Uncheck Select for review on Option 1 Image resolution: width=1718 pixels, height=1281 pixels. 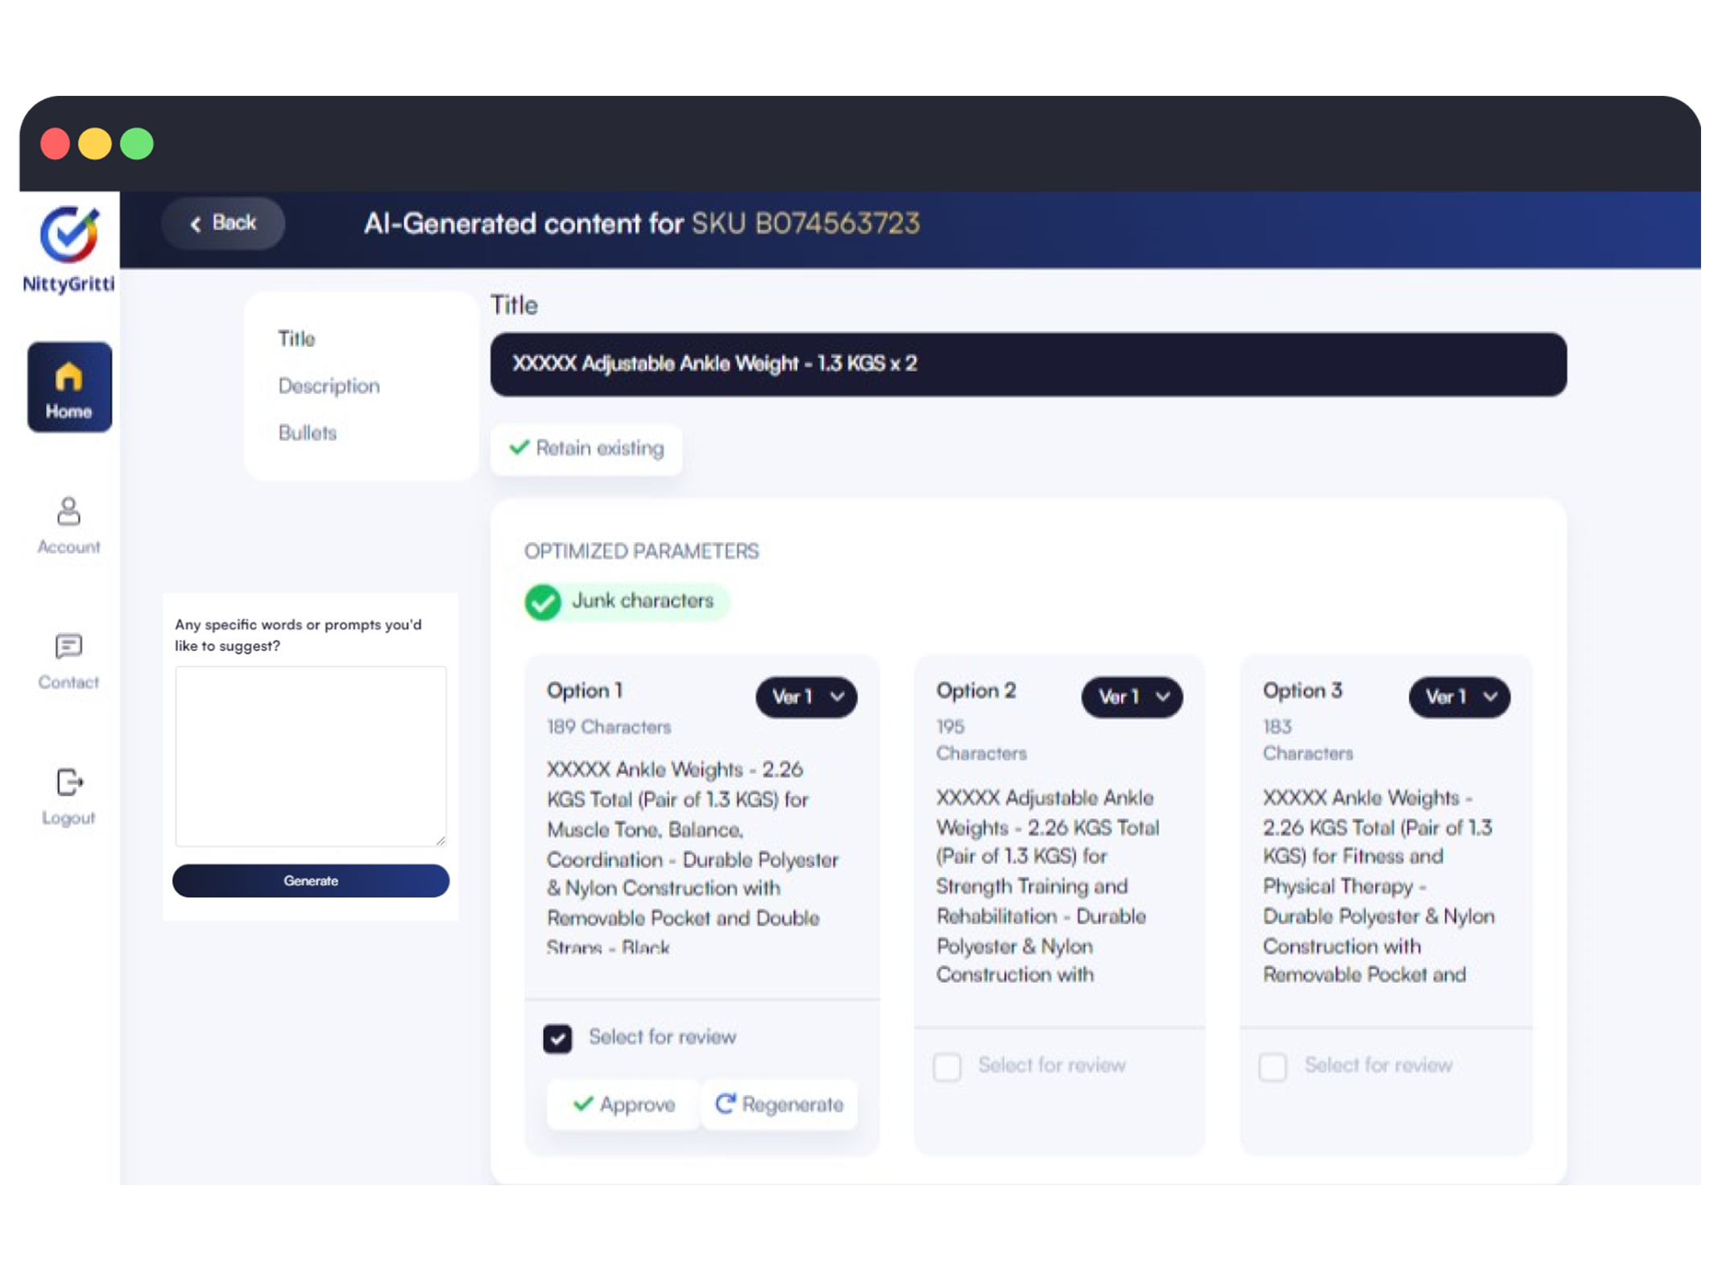pos(557,1039)
